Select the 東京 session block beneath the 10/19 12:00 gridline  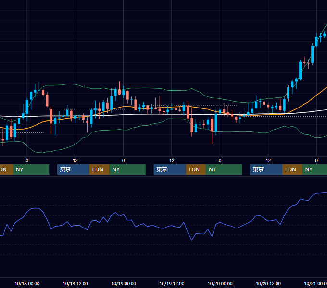[x=170, y=169]
